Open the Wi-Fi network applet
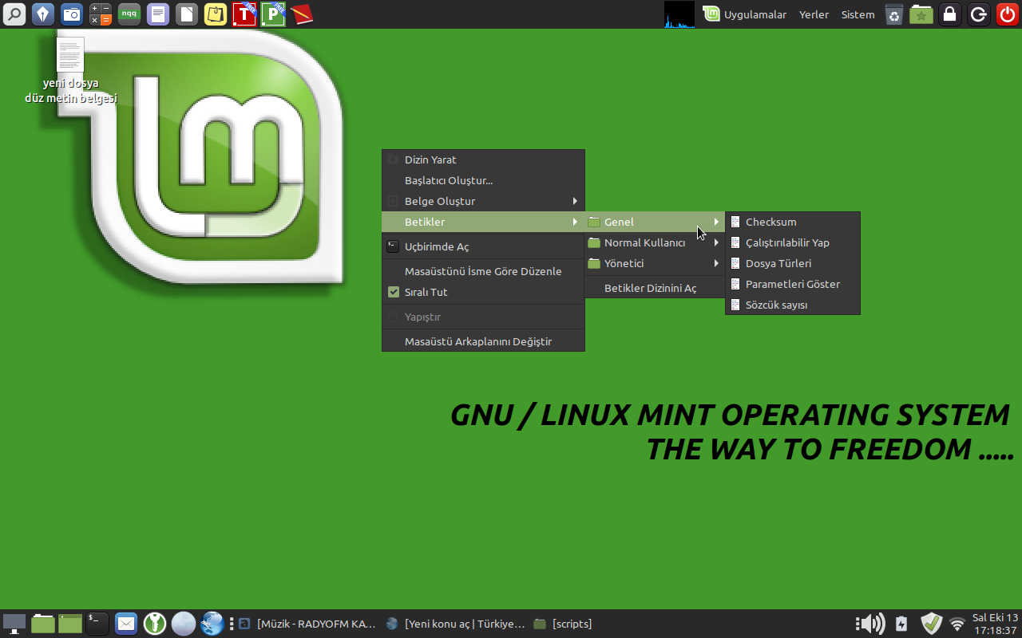Viewport: 1022px width, 638px height. click(x=957, y=624)
